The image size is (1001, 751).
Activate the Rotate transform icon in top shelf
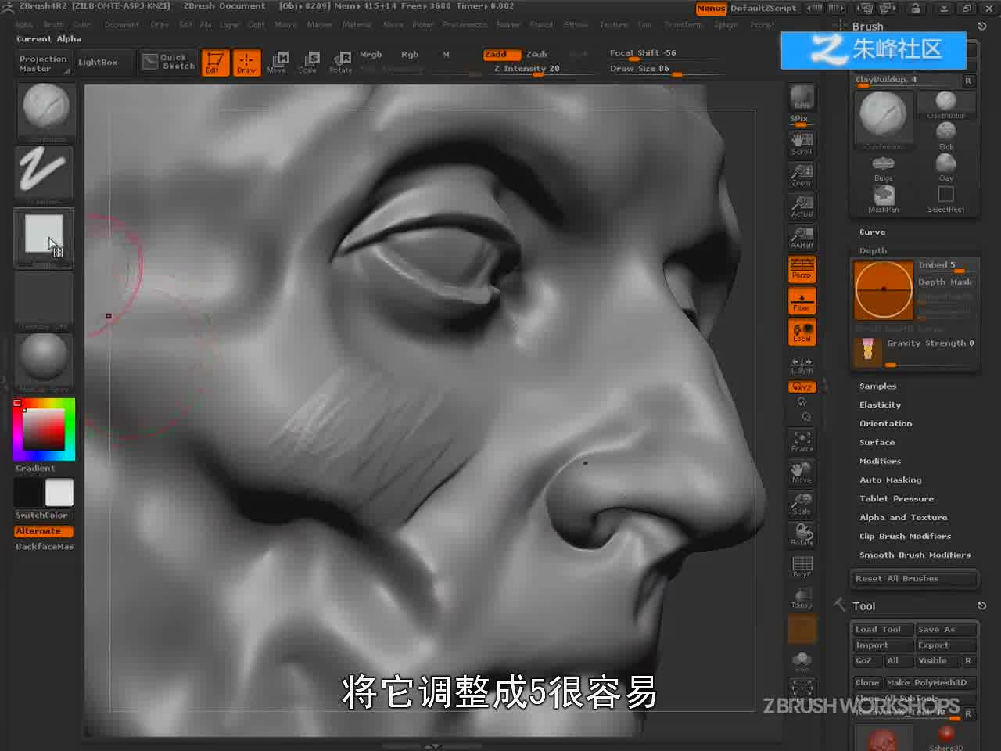(340, 62)
